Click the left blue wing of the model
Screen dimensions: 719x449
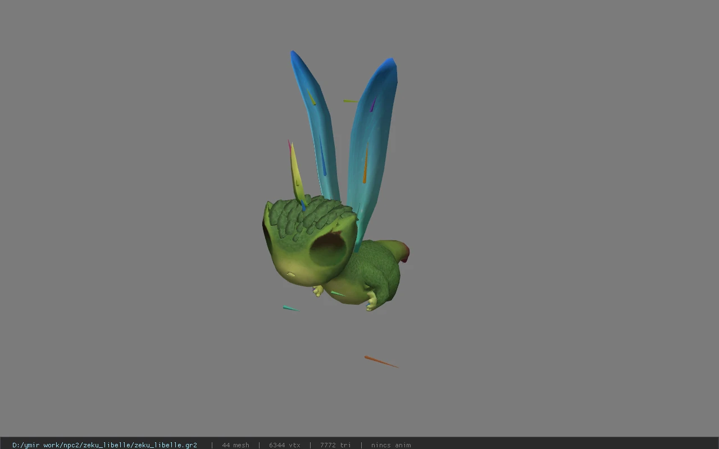(316, 126)
